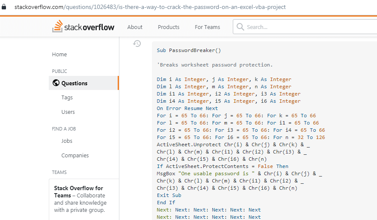This screenshot has width=377, height=220.
Task: Click the 'For i5 = 65 To 66' line
Action: click(240, 137)
